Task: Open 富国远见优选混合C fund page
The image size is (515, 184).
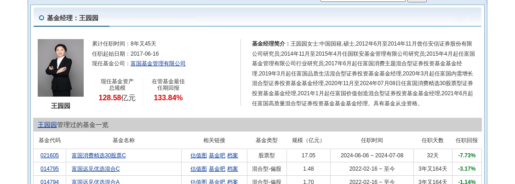Action: (x=96, y=169)
